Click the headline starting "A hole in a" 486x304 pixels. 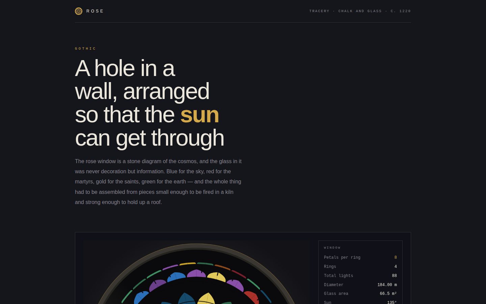[x=150, y=103]
